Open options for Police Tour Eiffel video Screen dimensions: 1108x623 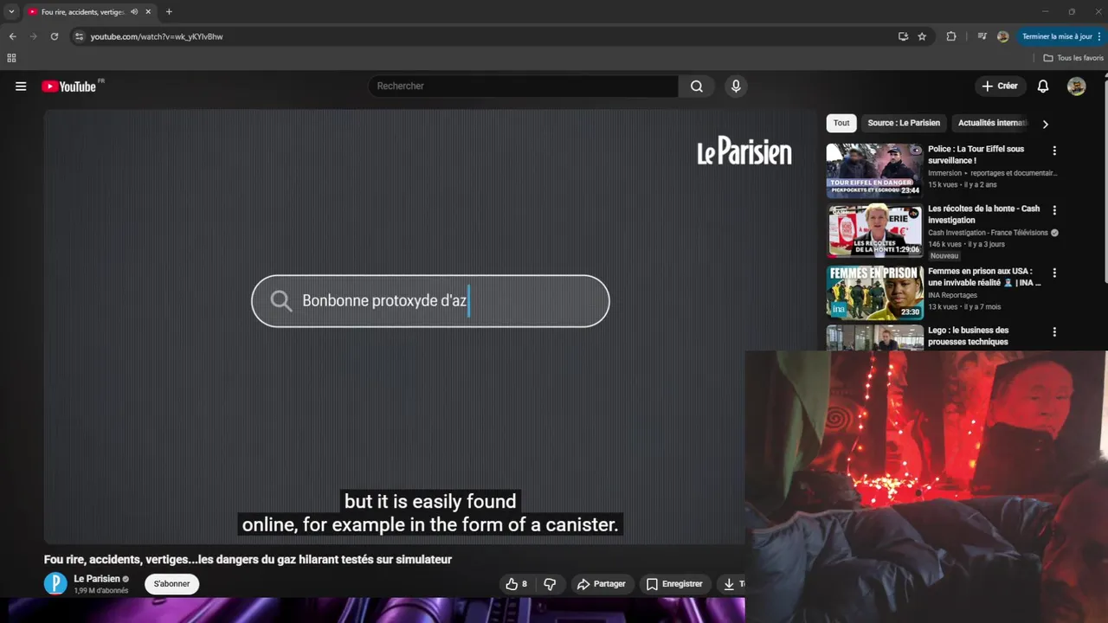click(x=1054, y=151)
